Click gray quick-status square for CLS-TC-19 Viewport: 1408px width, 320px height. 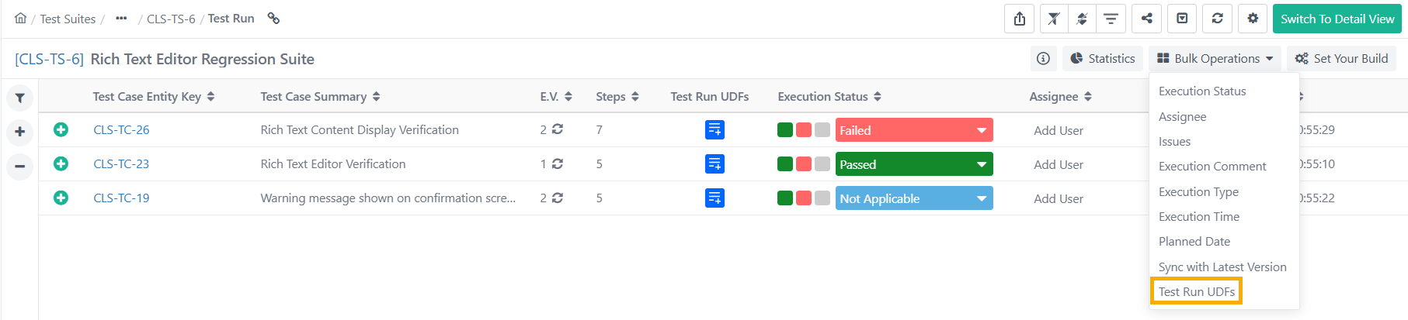pyautogui.click(x=822, y=198)
